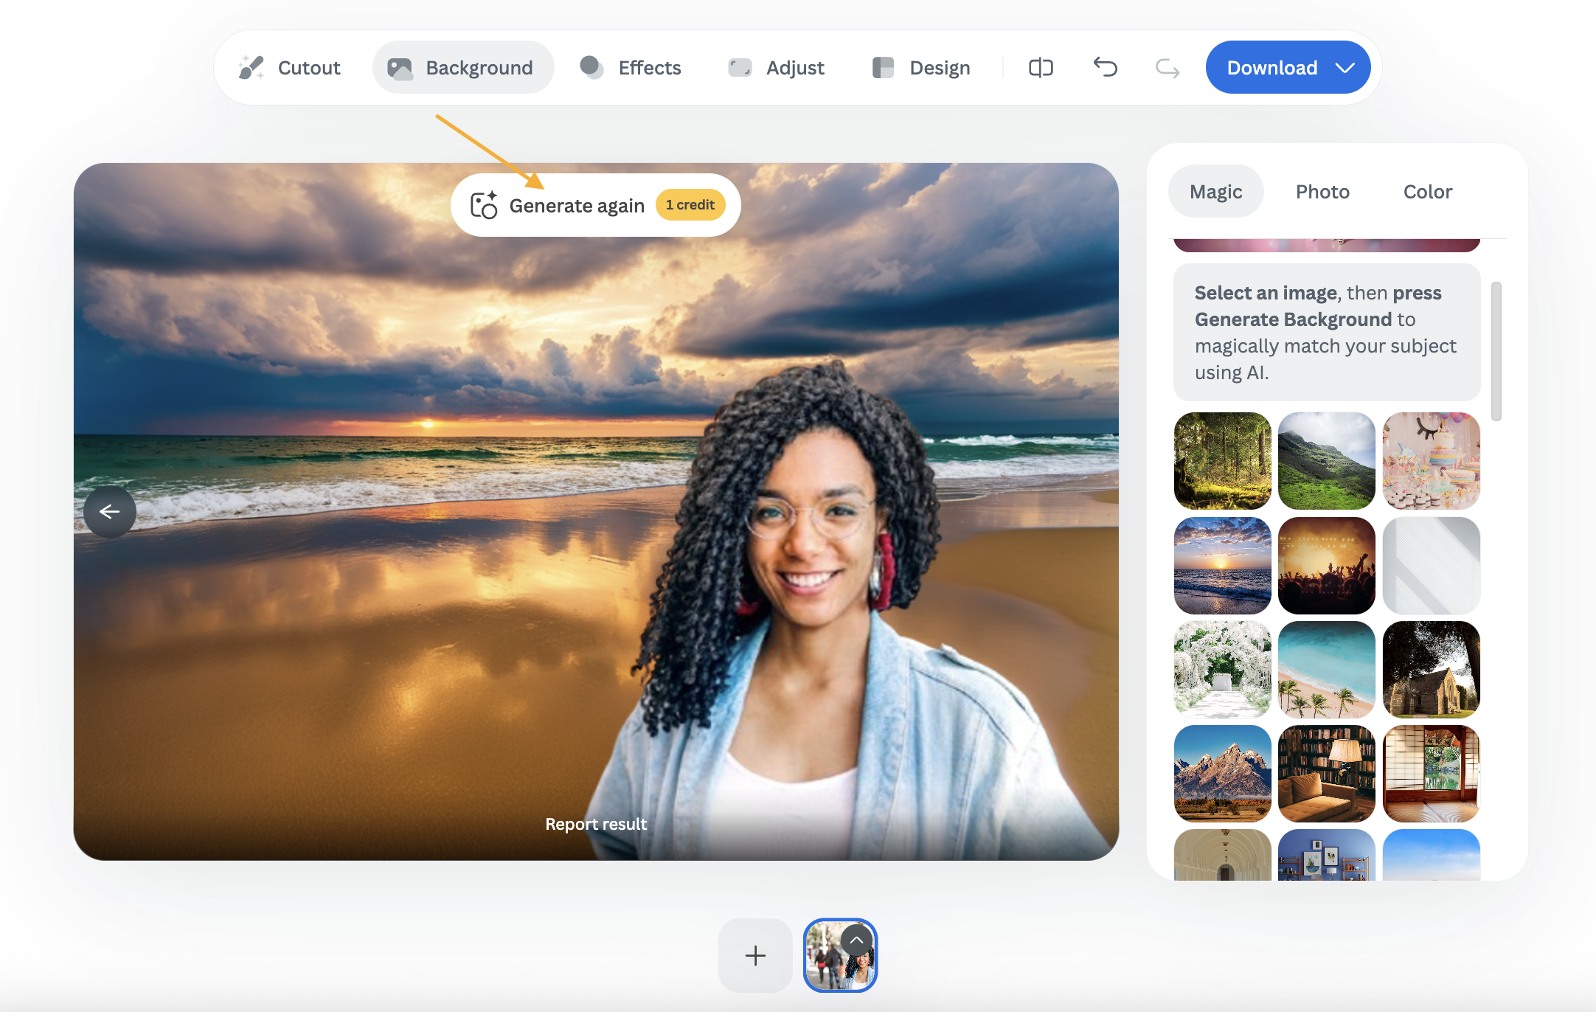Click the Report result link
1596x1012 pixels.
pyautogui.click(x=596, y=824)
